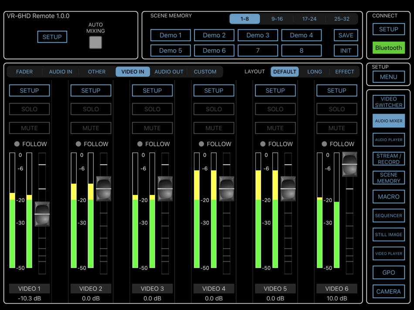Click the VIDEO 3 fader knob
Image resolution: width=414 pixels, height=310 pixels.
point(165,189)
